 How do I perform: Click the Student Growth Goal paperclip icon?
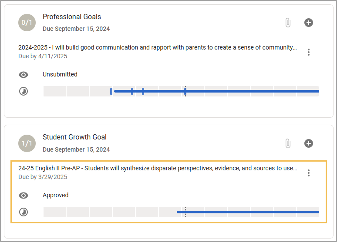click(x=288, y=143)
